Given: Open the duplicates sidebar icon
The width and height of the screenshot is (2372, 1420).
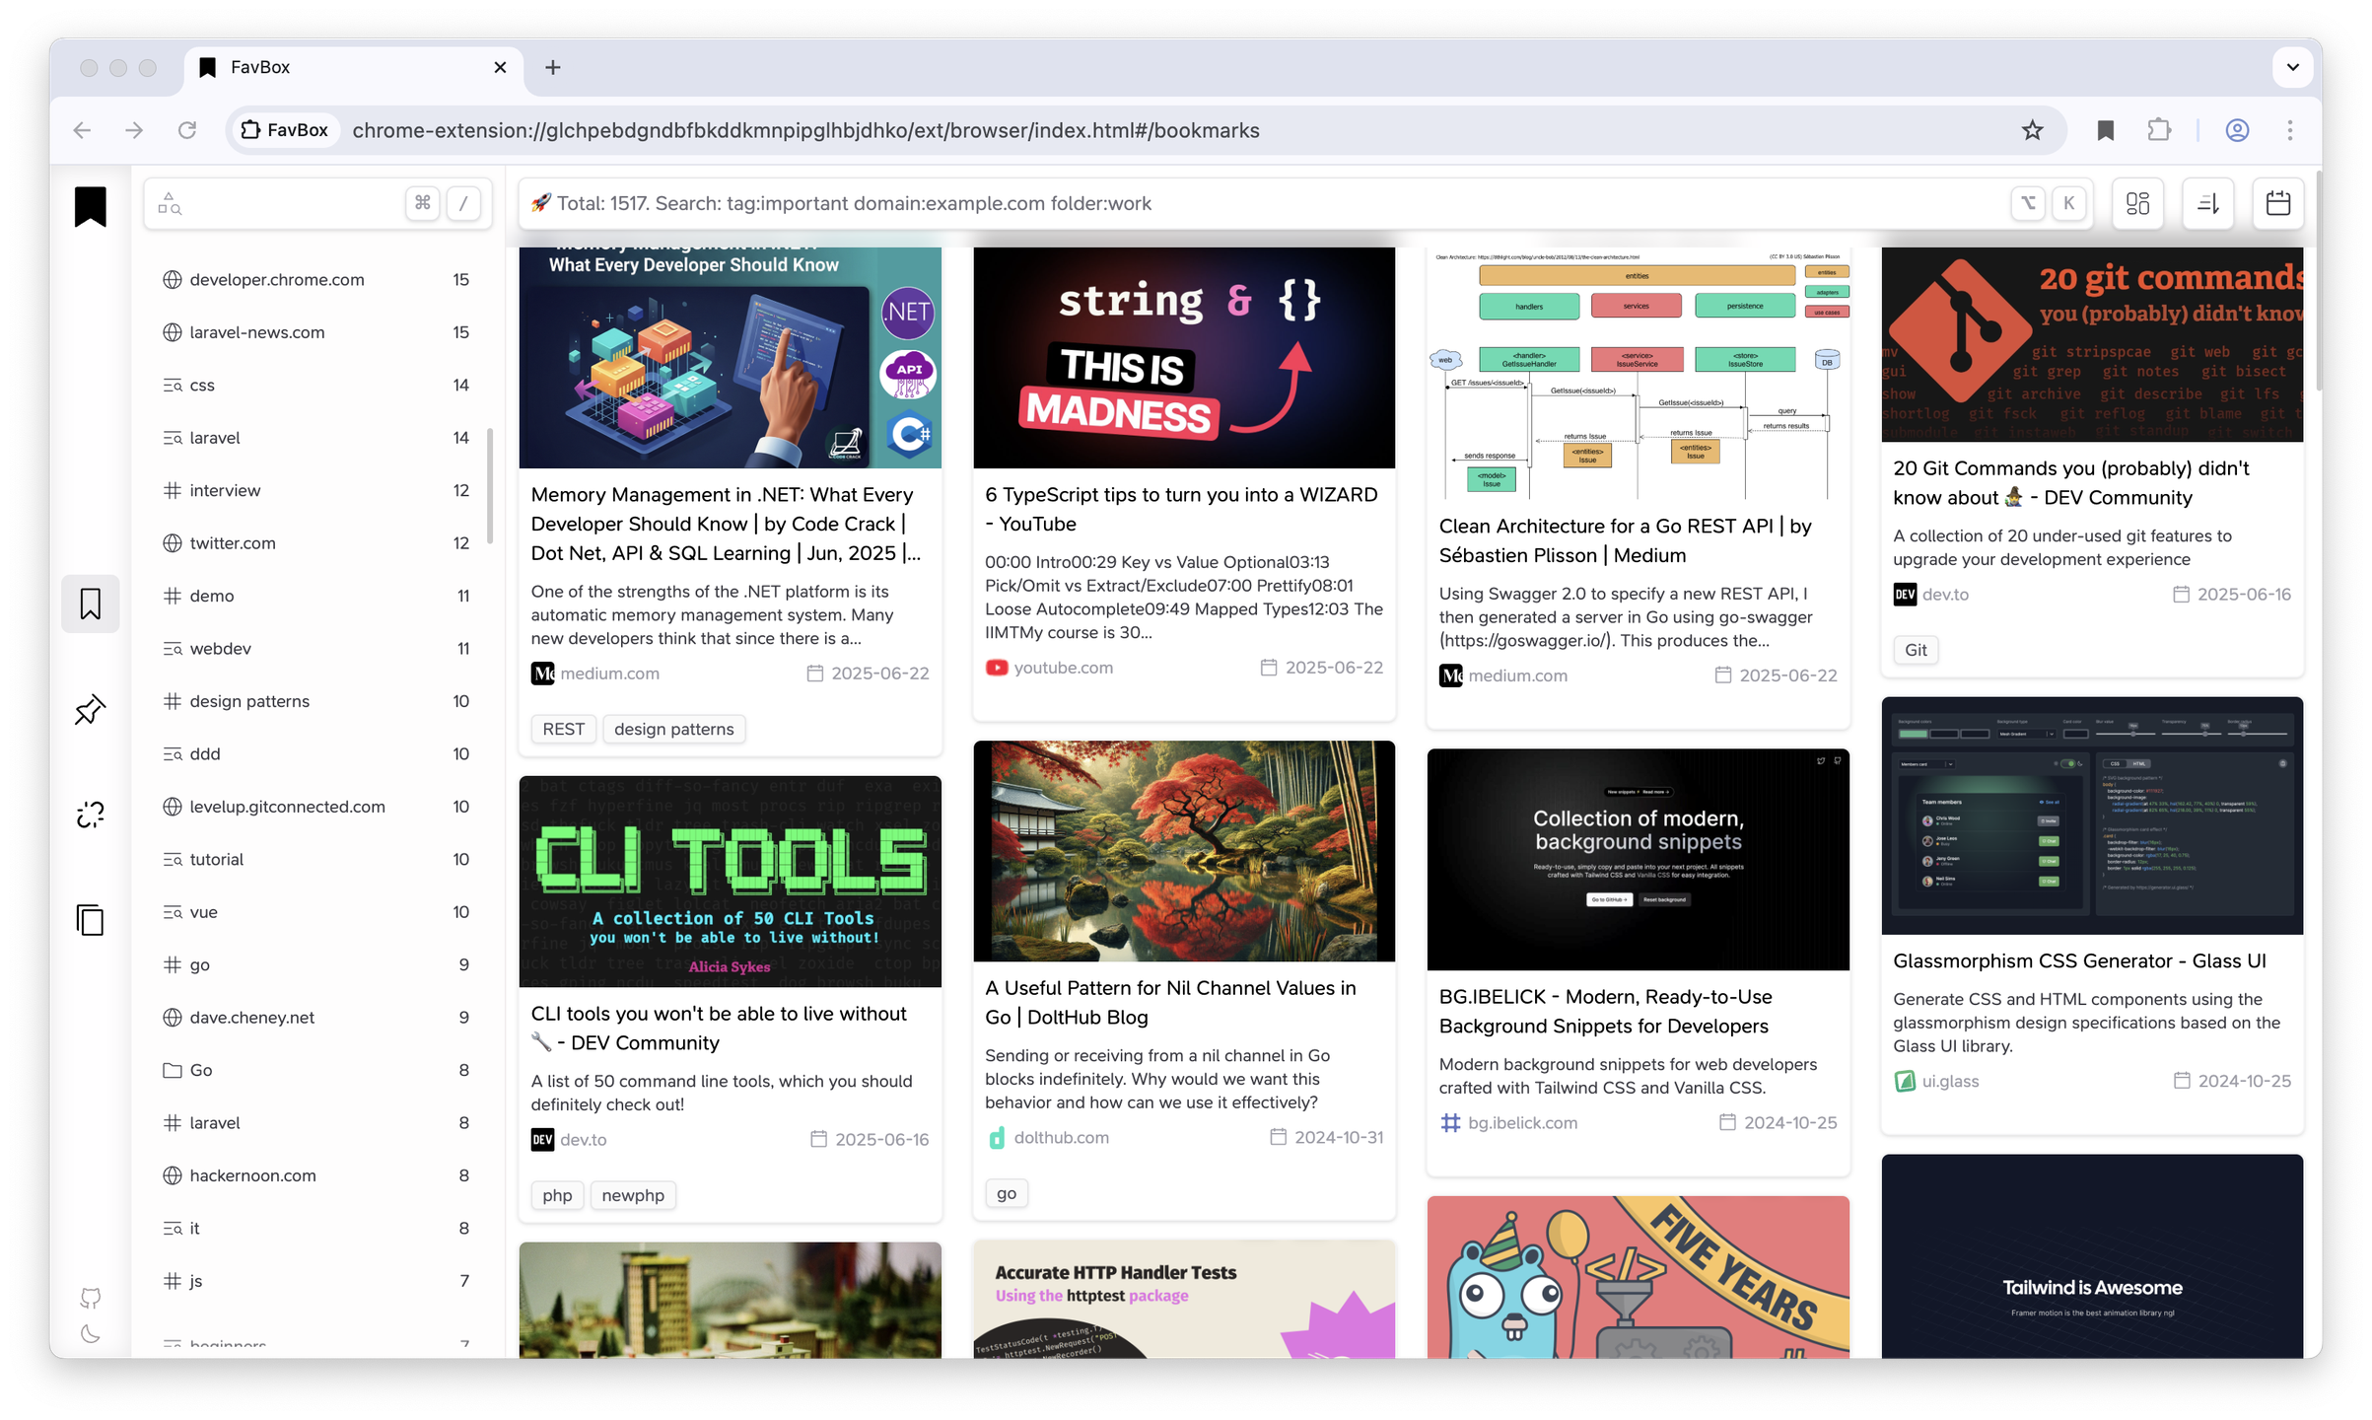Looking at the screenshot, I should (90, 920).
